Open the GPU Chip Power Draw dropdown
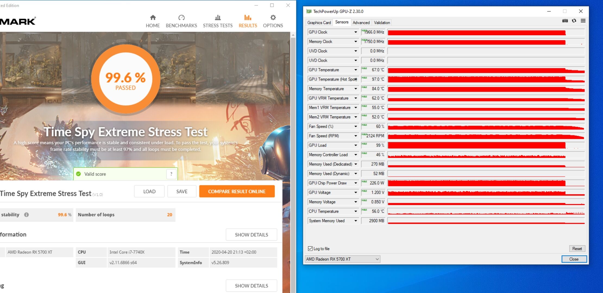Viewport: 603px width, 293px height. 356,183
